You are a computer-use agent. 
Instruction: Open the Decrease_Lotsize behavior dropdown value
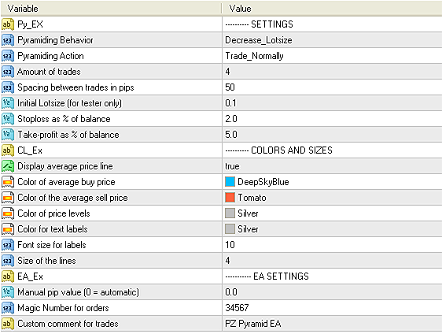click(x=332, y=40)
